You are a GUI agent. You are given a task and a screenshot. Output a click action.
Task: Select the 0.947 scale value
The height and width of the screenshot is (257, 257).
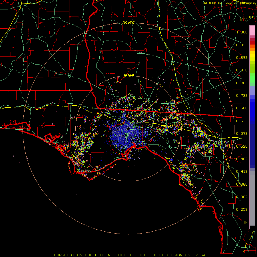coord(242,45)
